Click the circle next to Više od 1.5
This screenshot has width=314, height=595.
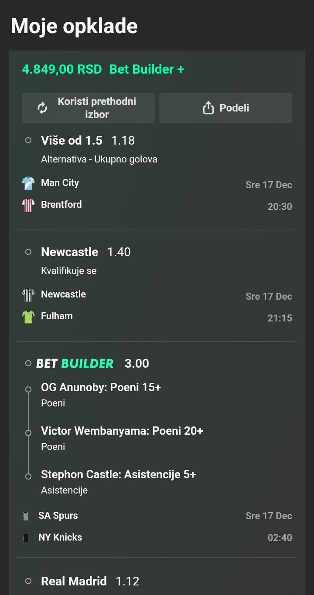coord(28,141)
